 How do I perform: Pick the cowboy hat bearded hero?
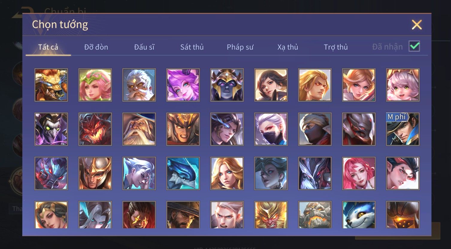[183, 215]
